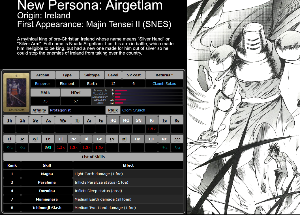The image size is (300, 215).
Task: Click the Ptalk abbreviation label
Action: coord(113,110)
